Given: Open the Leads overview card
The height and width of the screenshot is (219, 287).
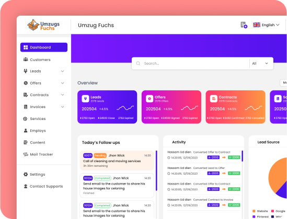Looking at the screenshot, I should (x=107, y=107).
